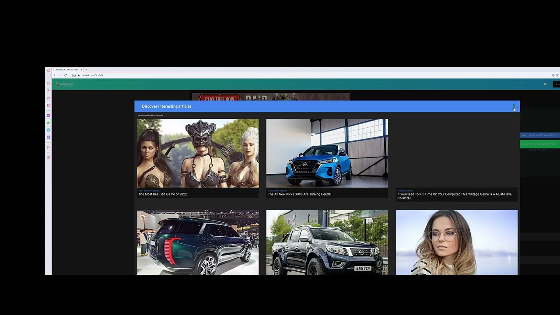This screenshot has height=315, width=560.
Task: Click 'The Most Realistic Game of 2022' title
Action: tap(162, 194)
